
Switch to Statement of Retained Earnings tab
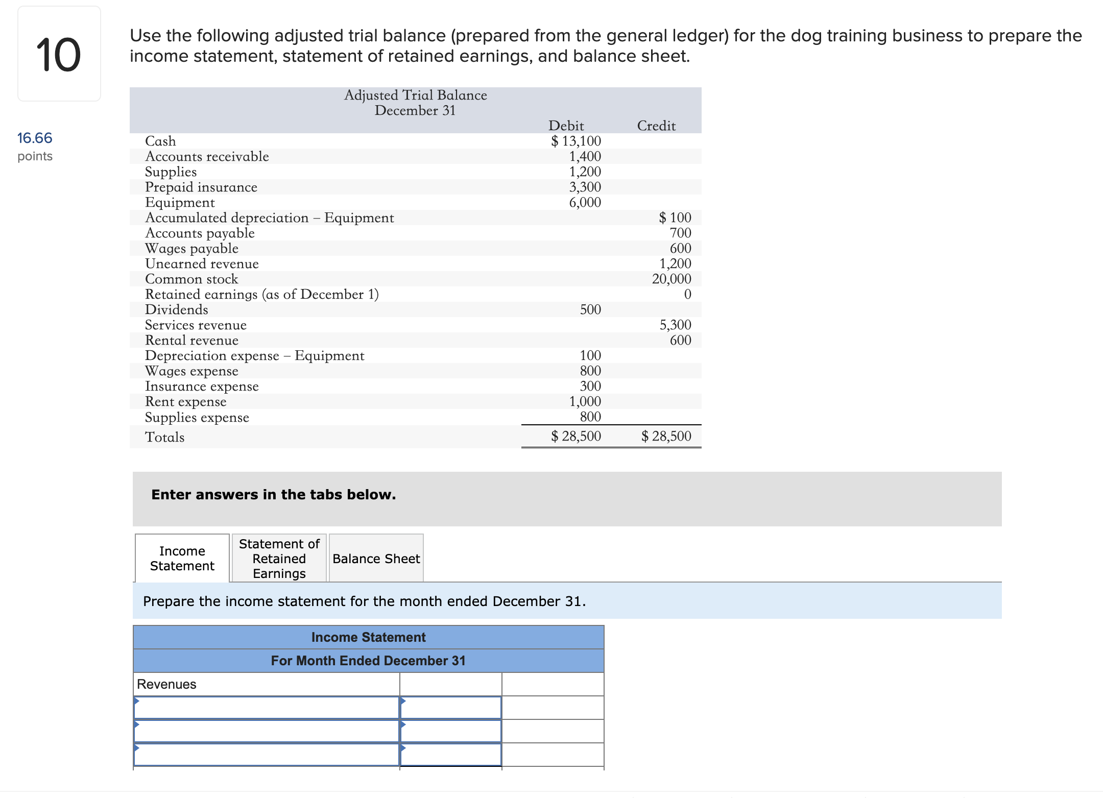click(x=279, y=558)
